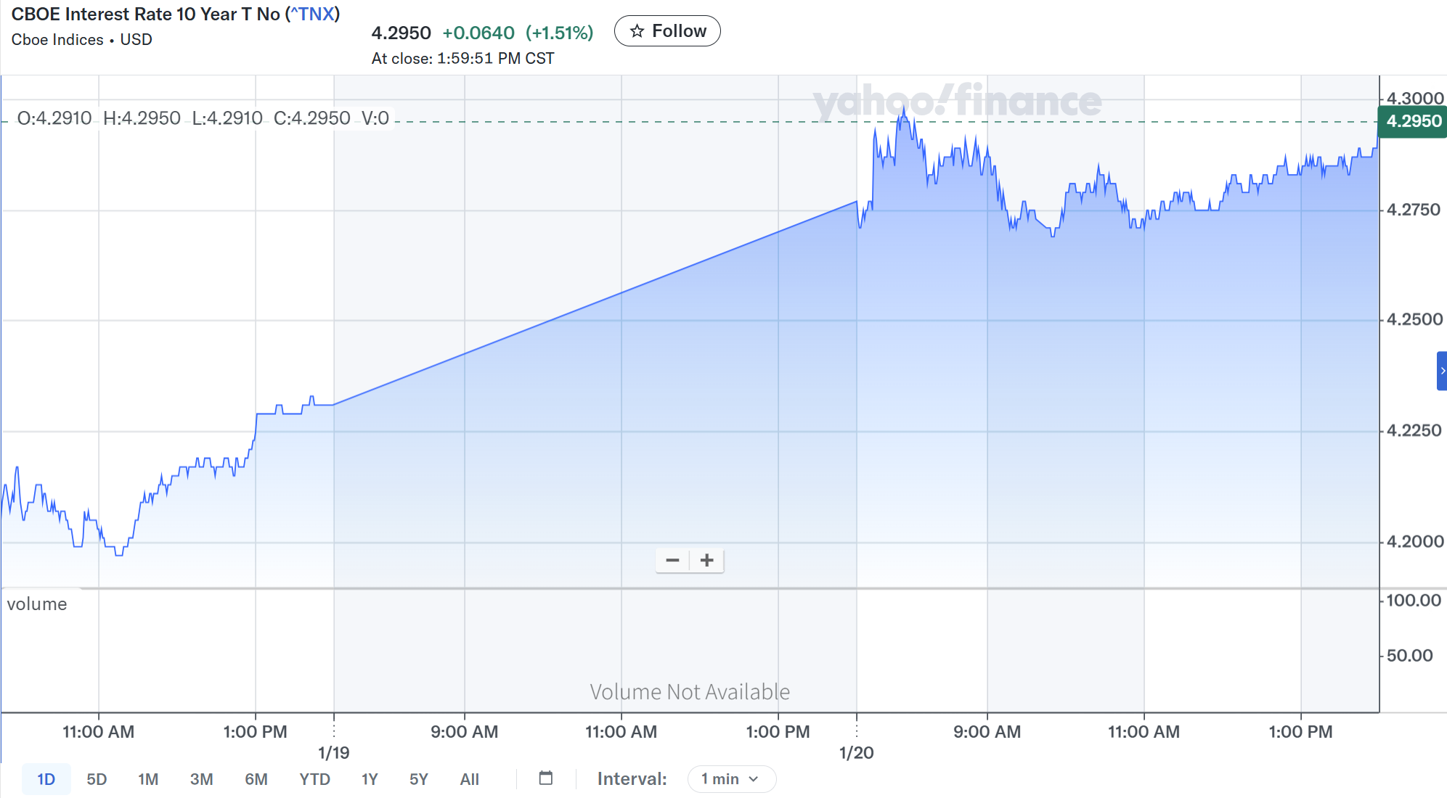
Task: Click the star Follow button
Action: click(x=667, y=31)
